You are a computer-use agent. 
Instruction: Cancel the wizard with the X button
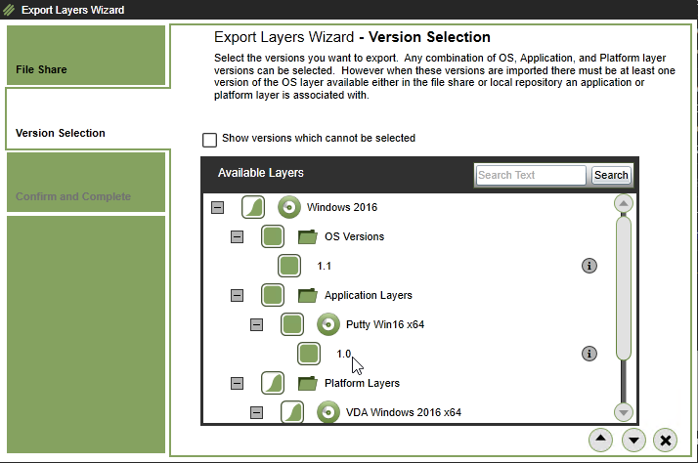click(666, 440)
